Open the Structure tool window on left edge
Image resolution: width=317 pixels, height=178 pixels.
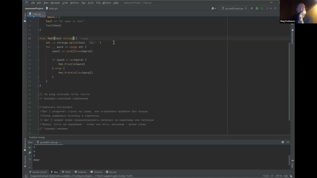coord(25,161)
